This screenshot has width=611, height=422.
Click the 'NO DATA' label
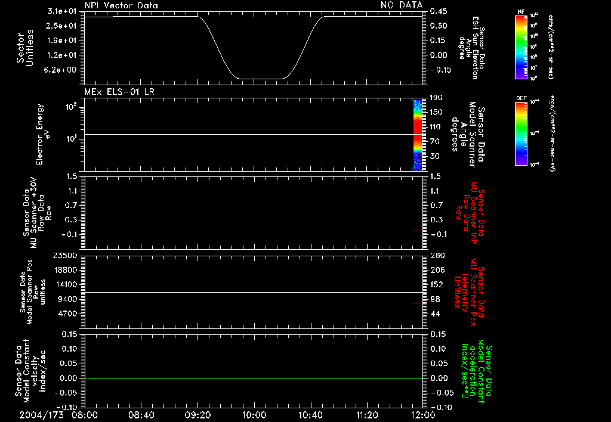pos(402,5)
